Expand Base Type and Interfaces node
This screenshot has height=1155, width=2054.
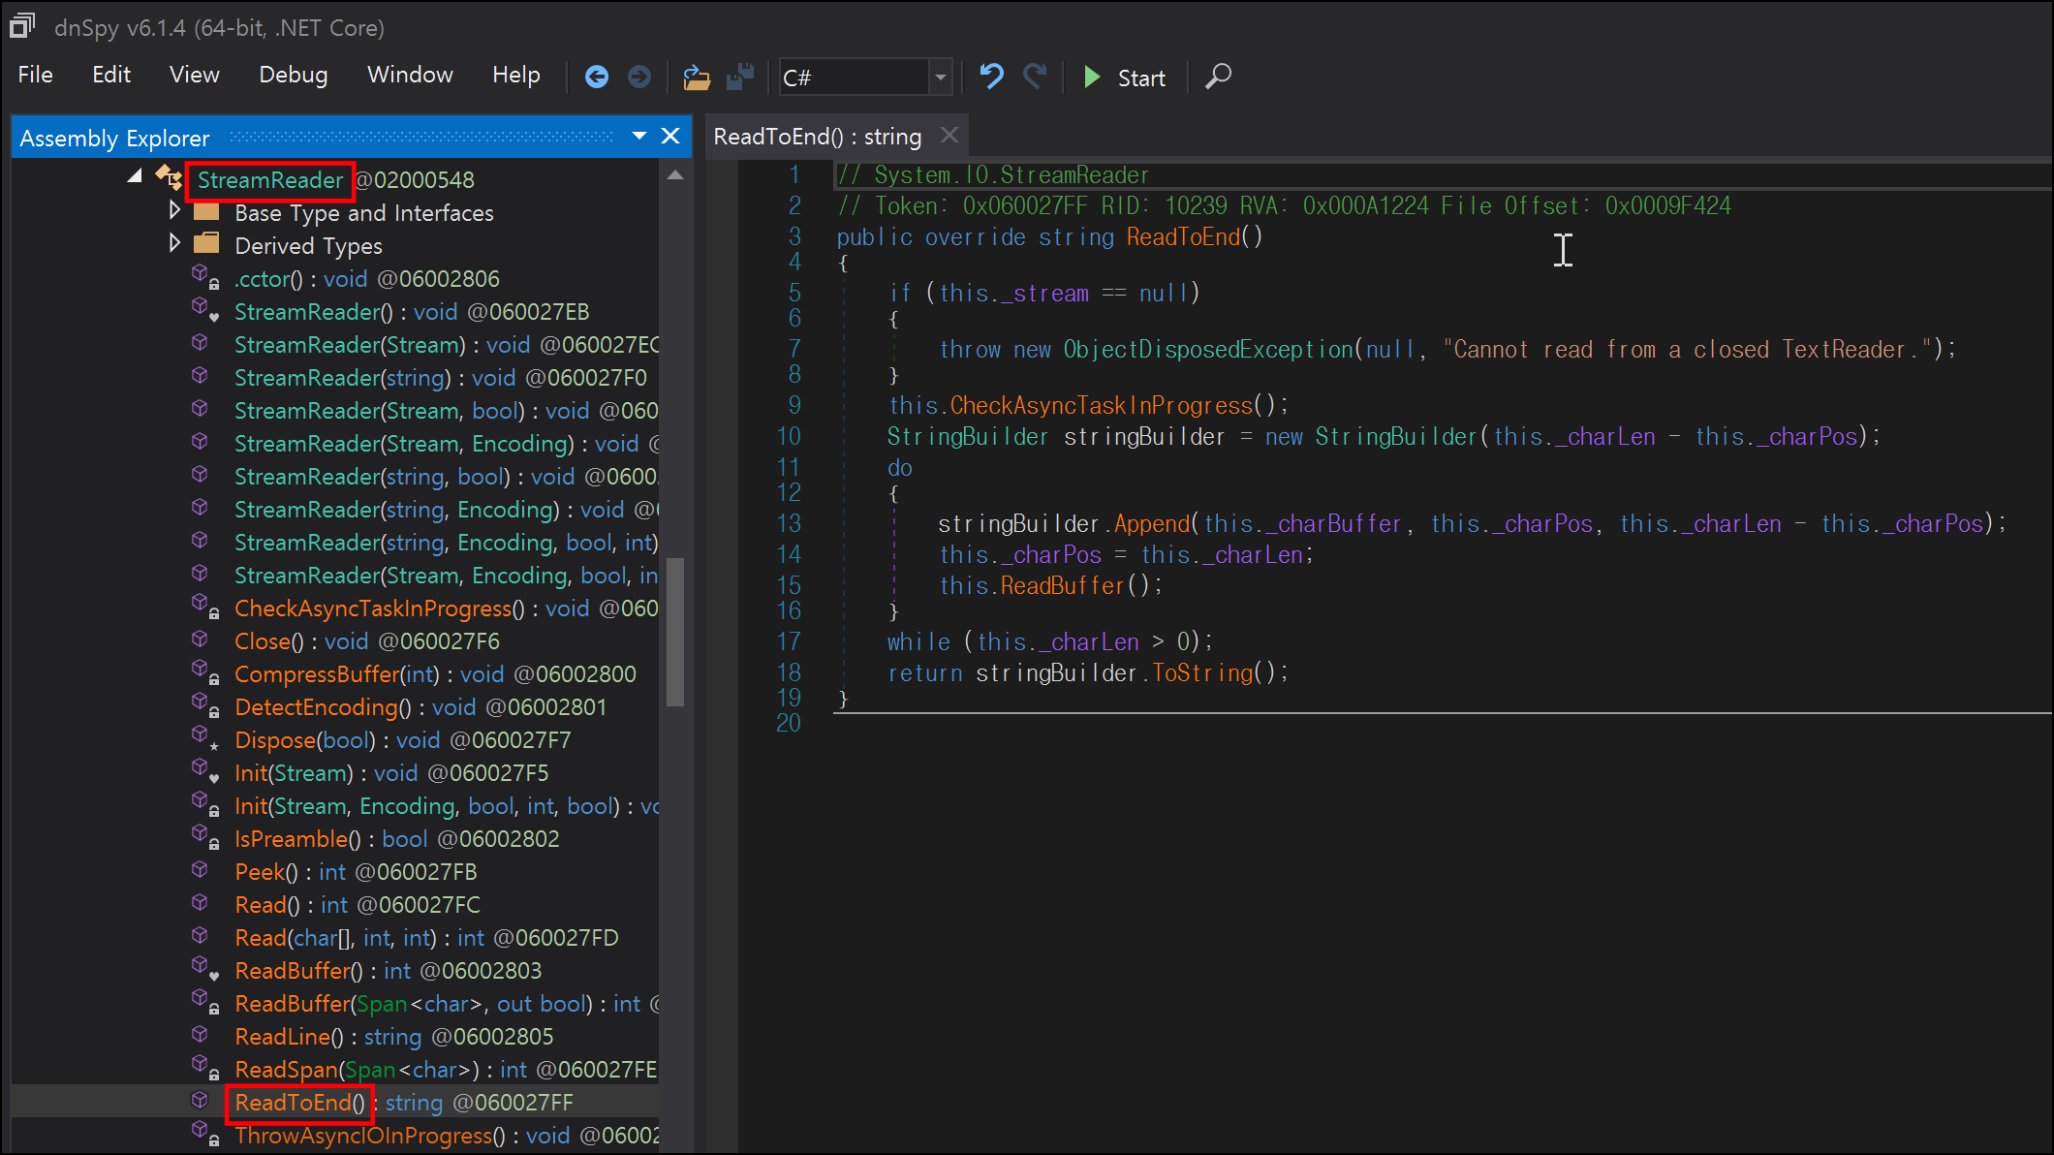tap(174, 210)
